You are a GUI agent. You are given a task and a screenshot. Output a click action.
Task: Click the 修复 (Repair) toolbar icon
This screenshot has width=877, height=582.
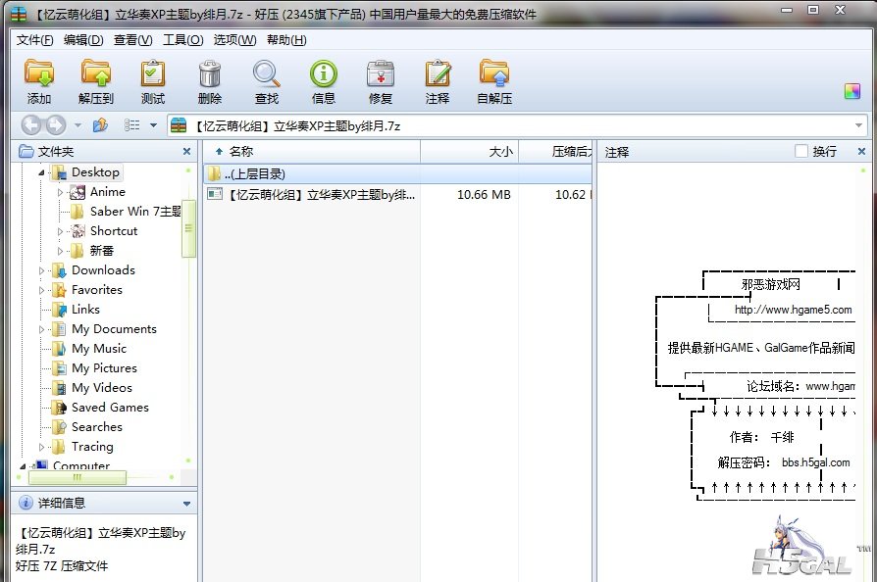coord(381,75)
